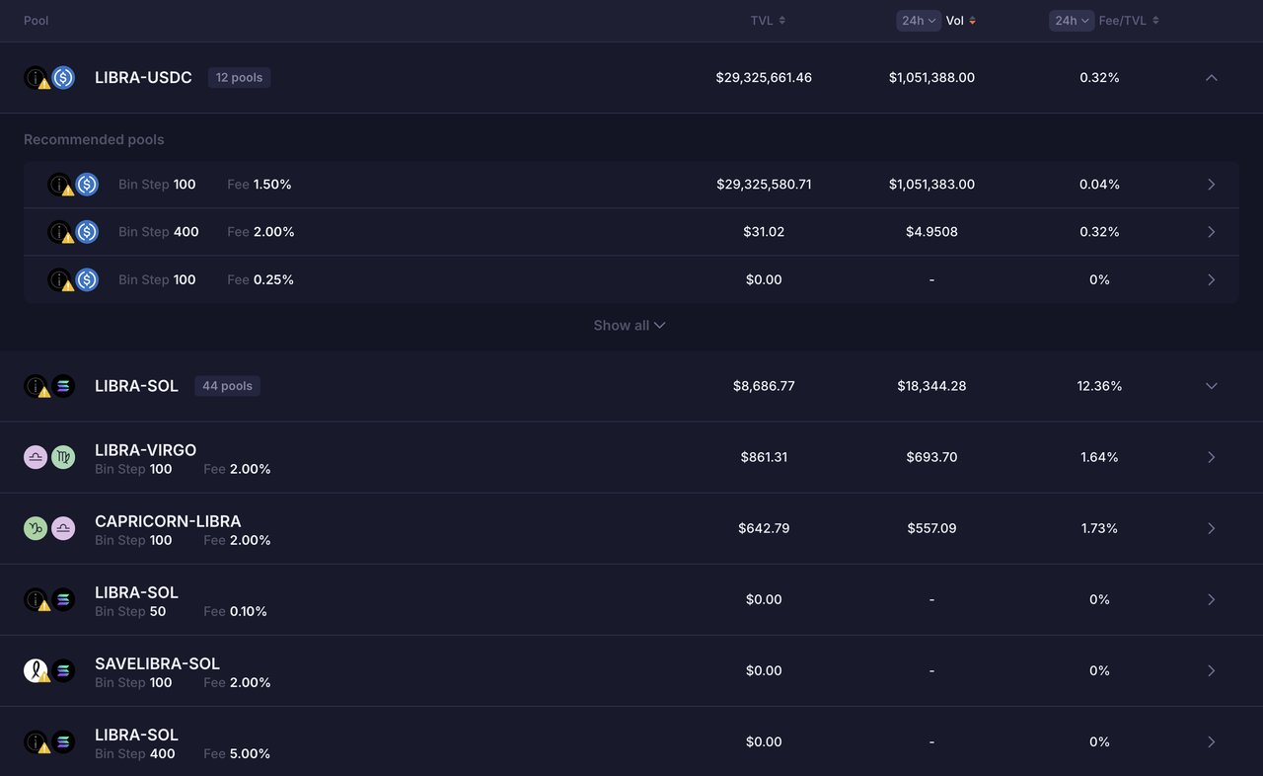Open the 24h dropdown beside Vol
1263x776 pixels.
[x=918, y=21]
